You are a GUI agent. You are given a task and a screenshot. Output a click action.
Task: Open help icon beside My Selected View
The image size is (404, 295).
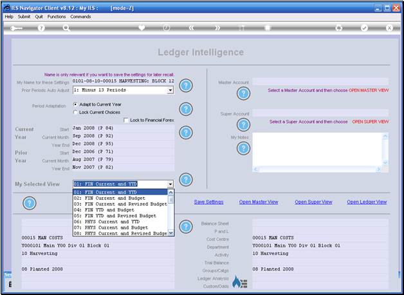pos(186,180)
